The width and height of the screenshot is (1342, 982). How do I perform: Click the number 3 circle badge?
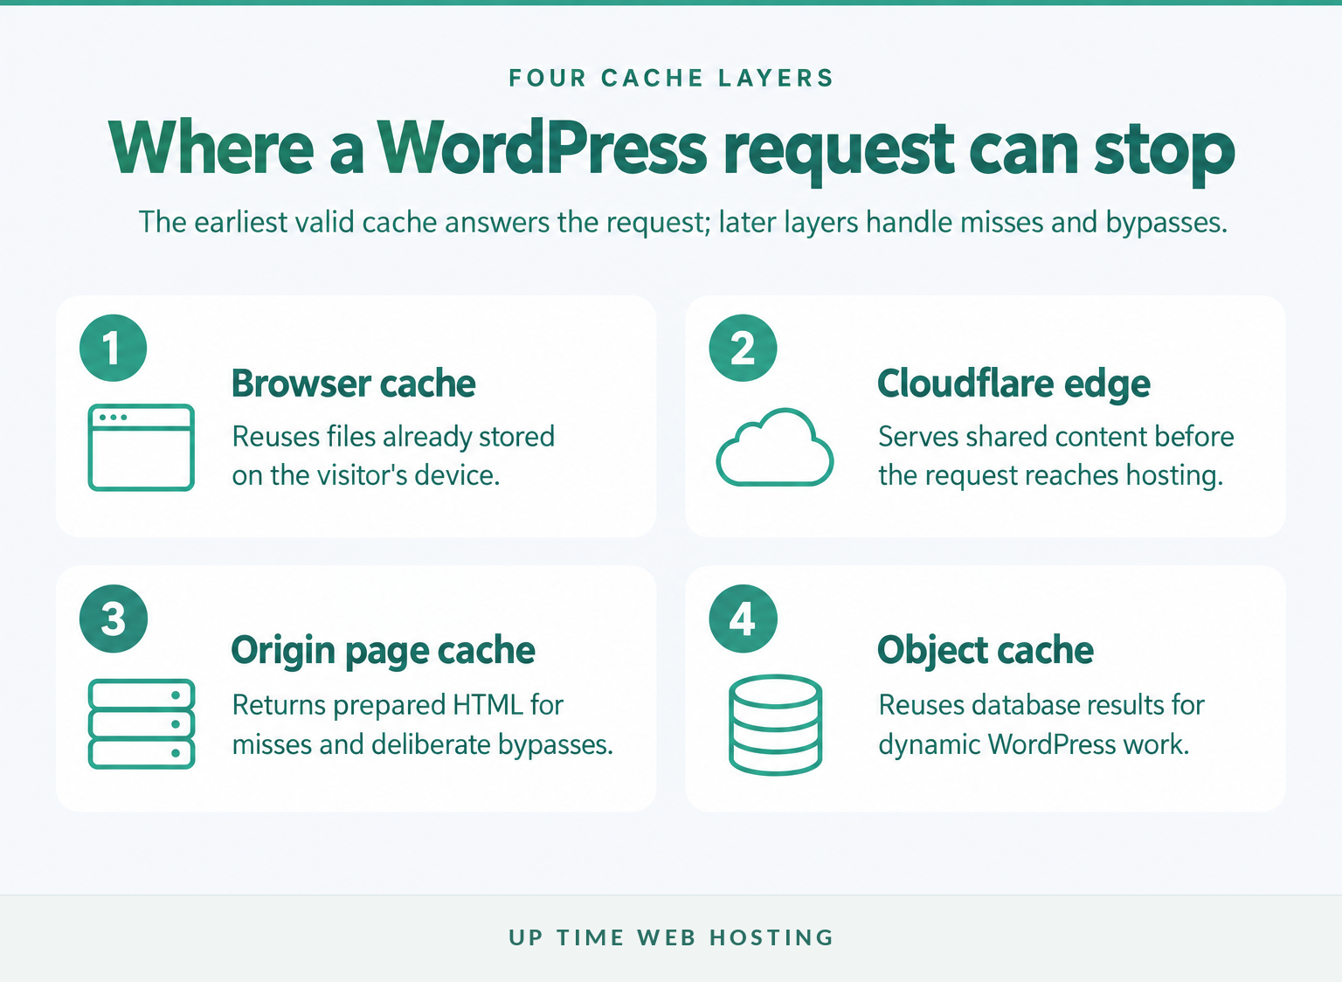[x=113, y=619]
